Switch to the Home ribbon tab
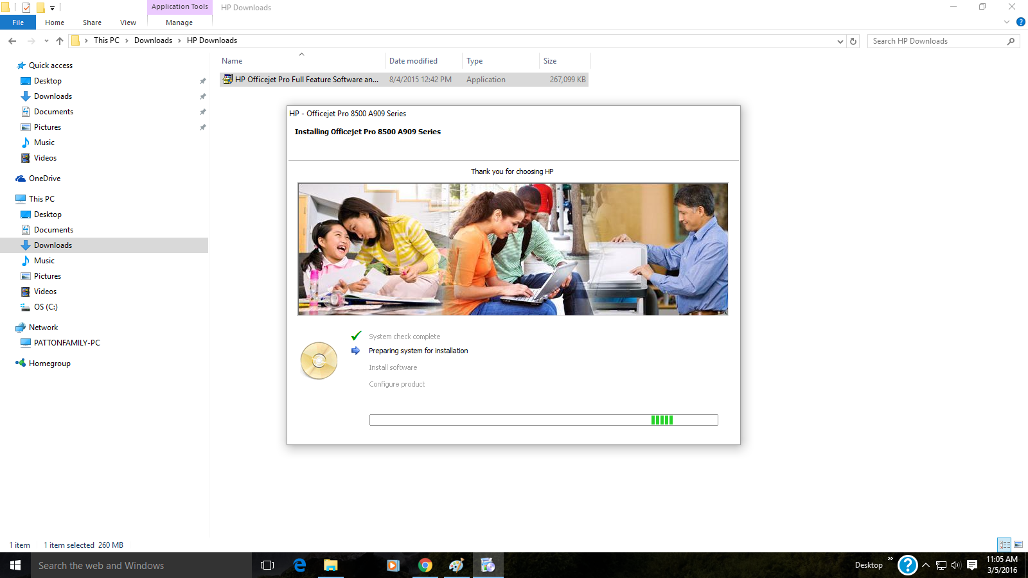The width and height of the screenshot is (1028, 578). pos(55,22)
